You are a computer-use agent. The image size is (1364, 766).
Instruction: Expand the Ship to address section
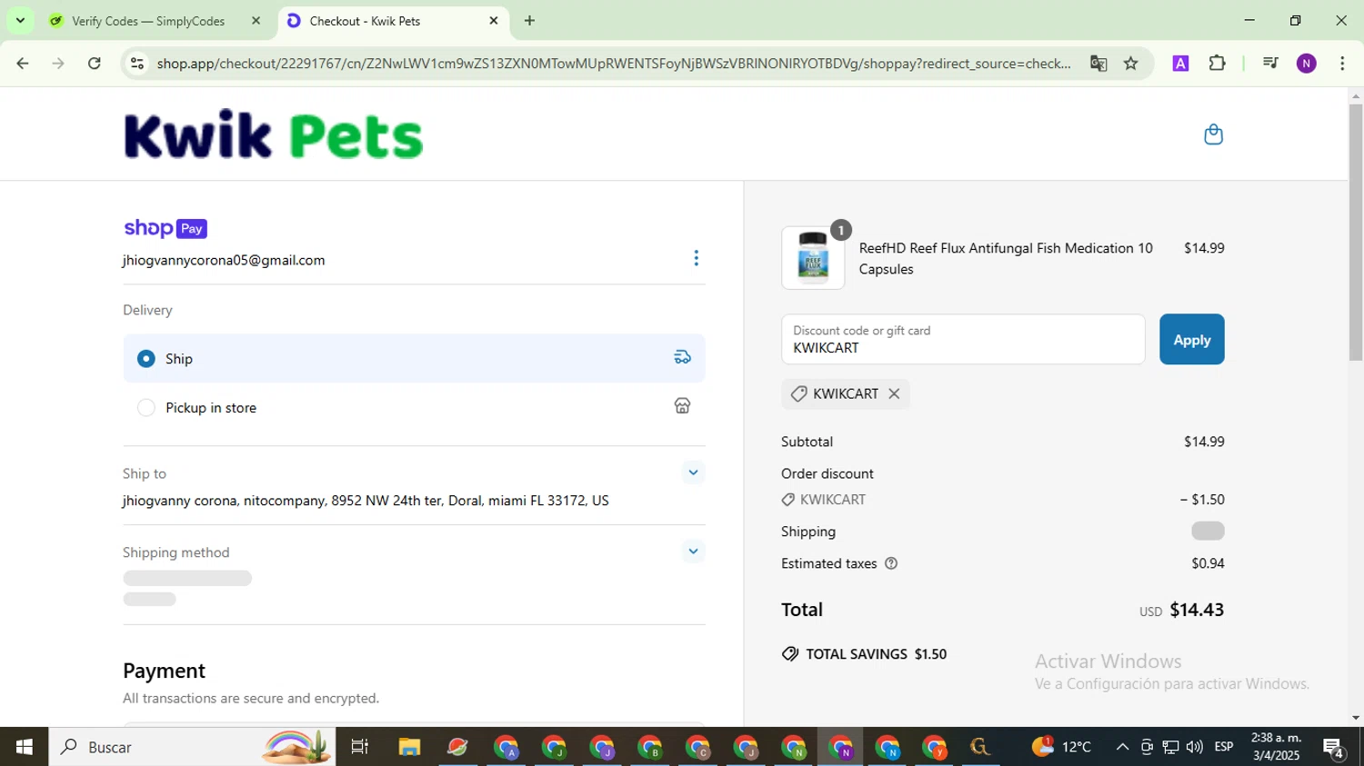click(693, 473)
